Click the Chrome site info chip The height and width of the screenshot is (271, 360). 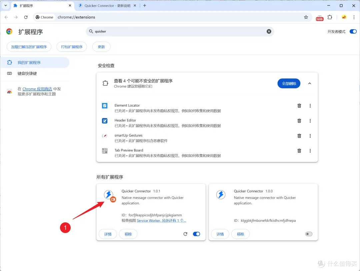pyautogui.click(x=45, y=17)
